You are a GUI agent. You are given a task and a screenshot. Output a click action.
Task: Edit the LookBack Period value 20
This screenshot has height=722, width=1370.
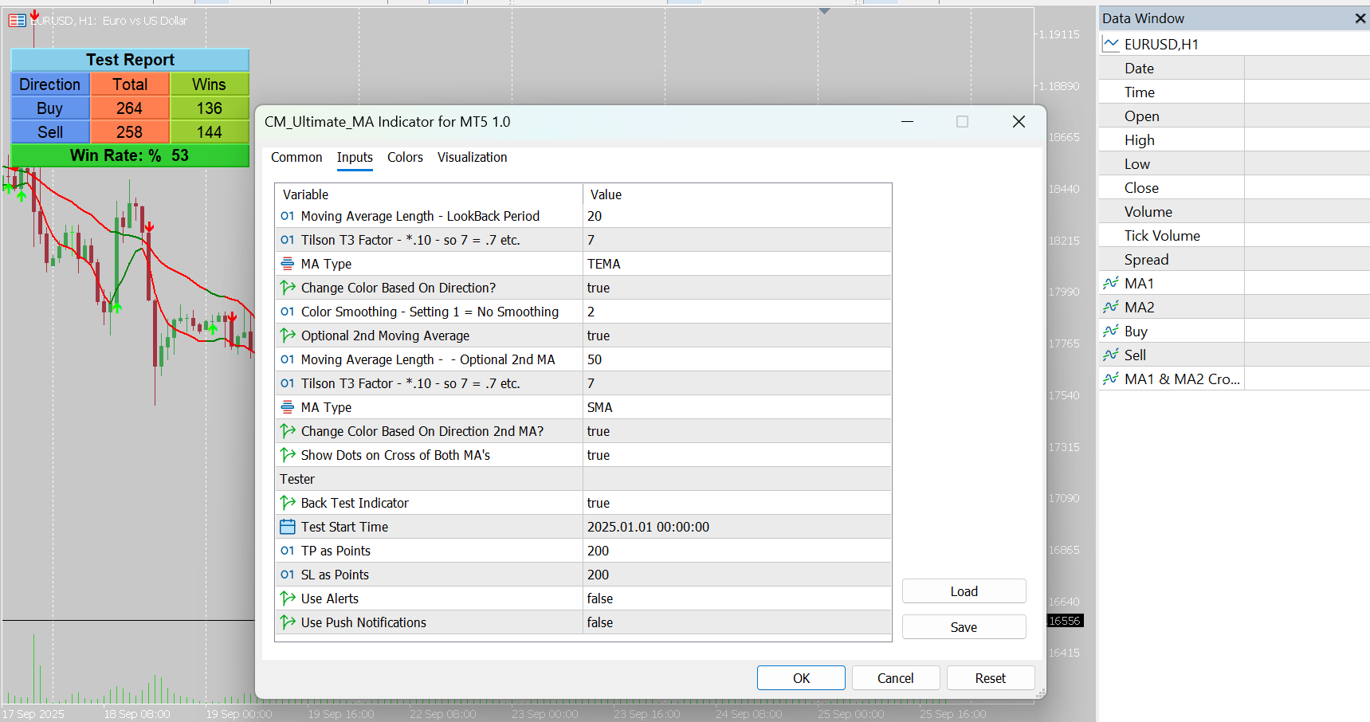pyautogui.click(x=737, y=216)
